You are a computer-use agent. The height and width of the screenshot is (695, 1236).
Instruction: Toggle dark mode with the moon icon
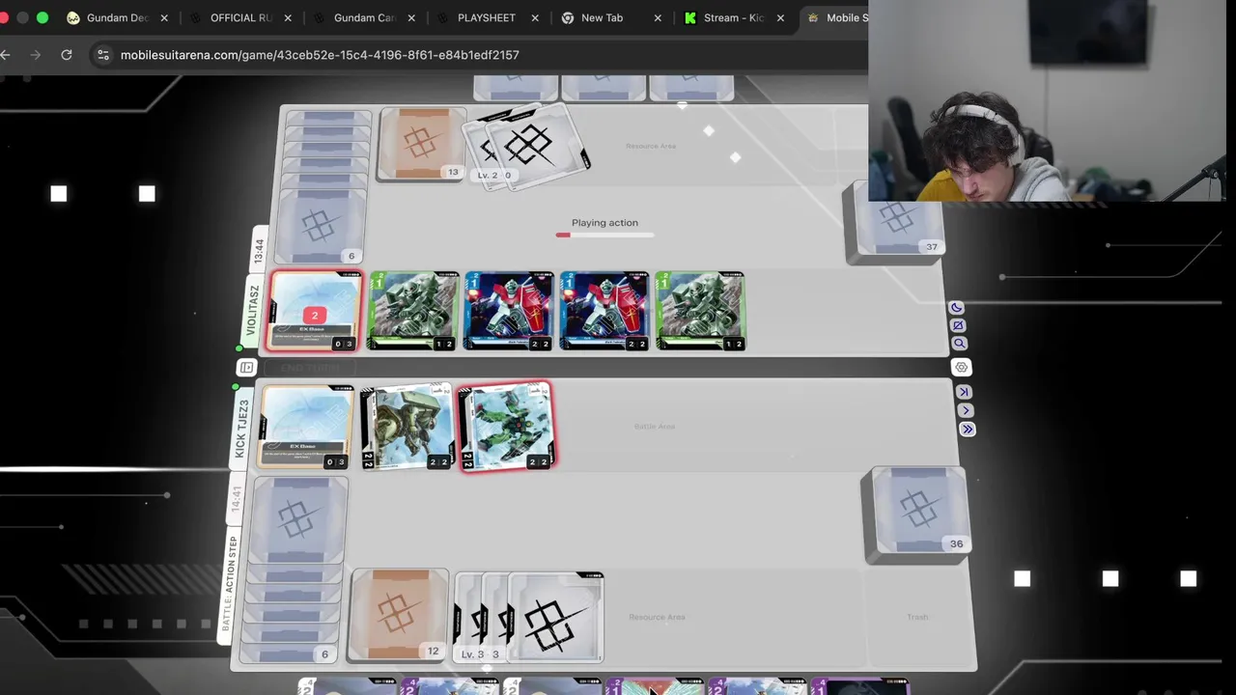click(956, 308)
